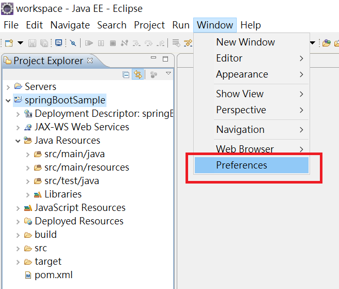Click the Resume debug icon
Screen dimensions: 339x289
[x=89, y=43]
